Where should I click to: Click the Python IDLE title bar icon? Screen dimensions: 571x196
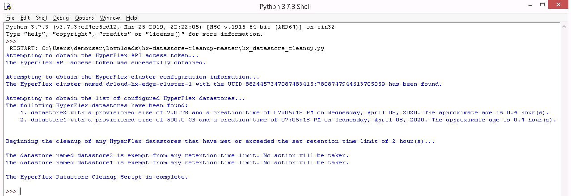pos(8,6)
